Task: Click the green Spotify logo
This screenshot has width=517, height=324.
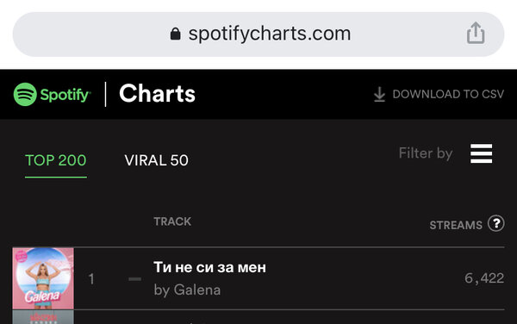Action: [52, 94]
